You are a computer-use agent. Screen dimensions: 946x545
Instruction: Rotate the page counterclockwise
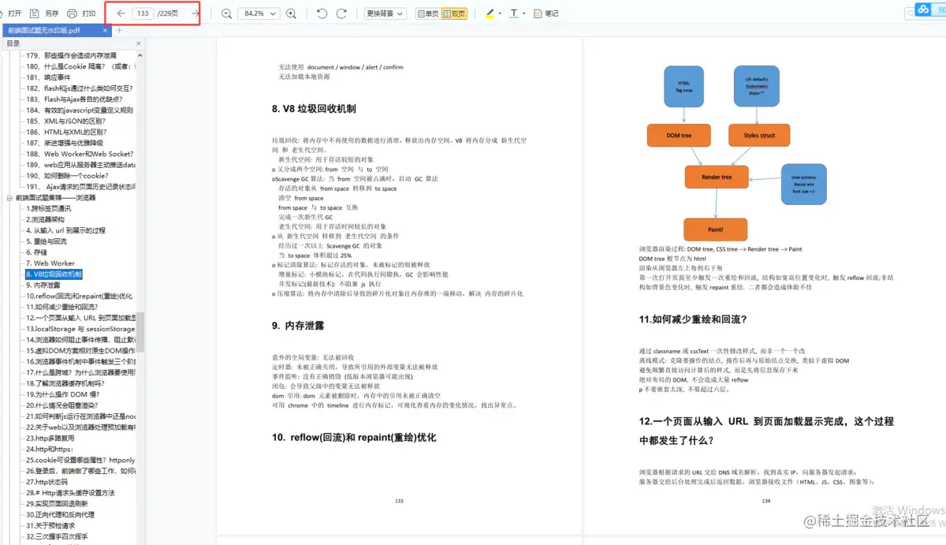click(x=322, y=13)
